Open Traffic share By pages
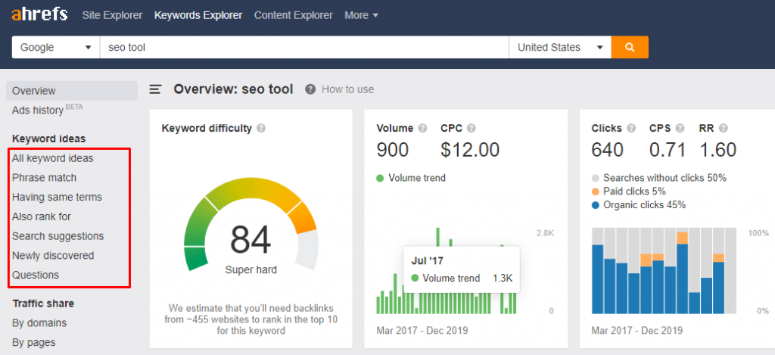 [33, 342]
